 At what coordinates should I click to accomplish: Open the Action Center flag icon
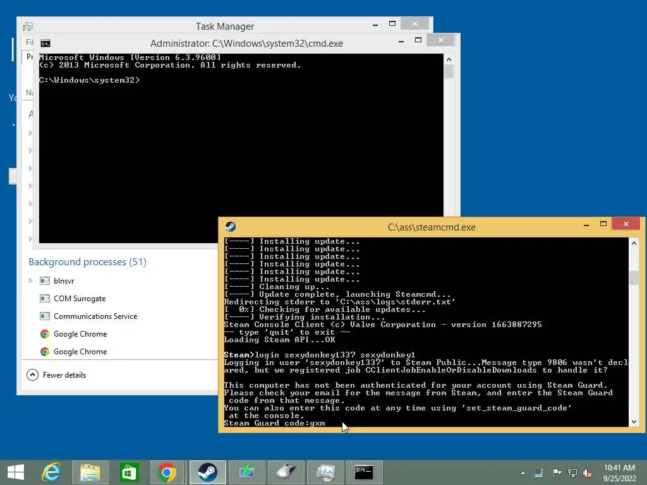coord(557,472)
